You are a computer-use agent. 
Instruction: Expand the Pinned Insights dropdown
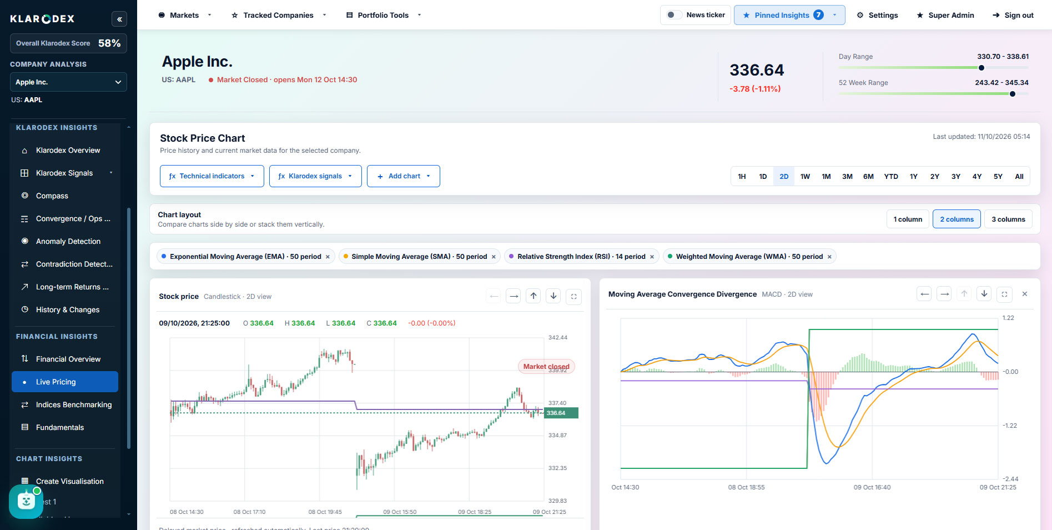click(x=789, y=15)
